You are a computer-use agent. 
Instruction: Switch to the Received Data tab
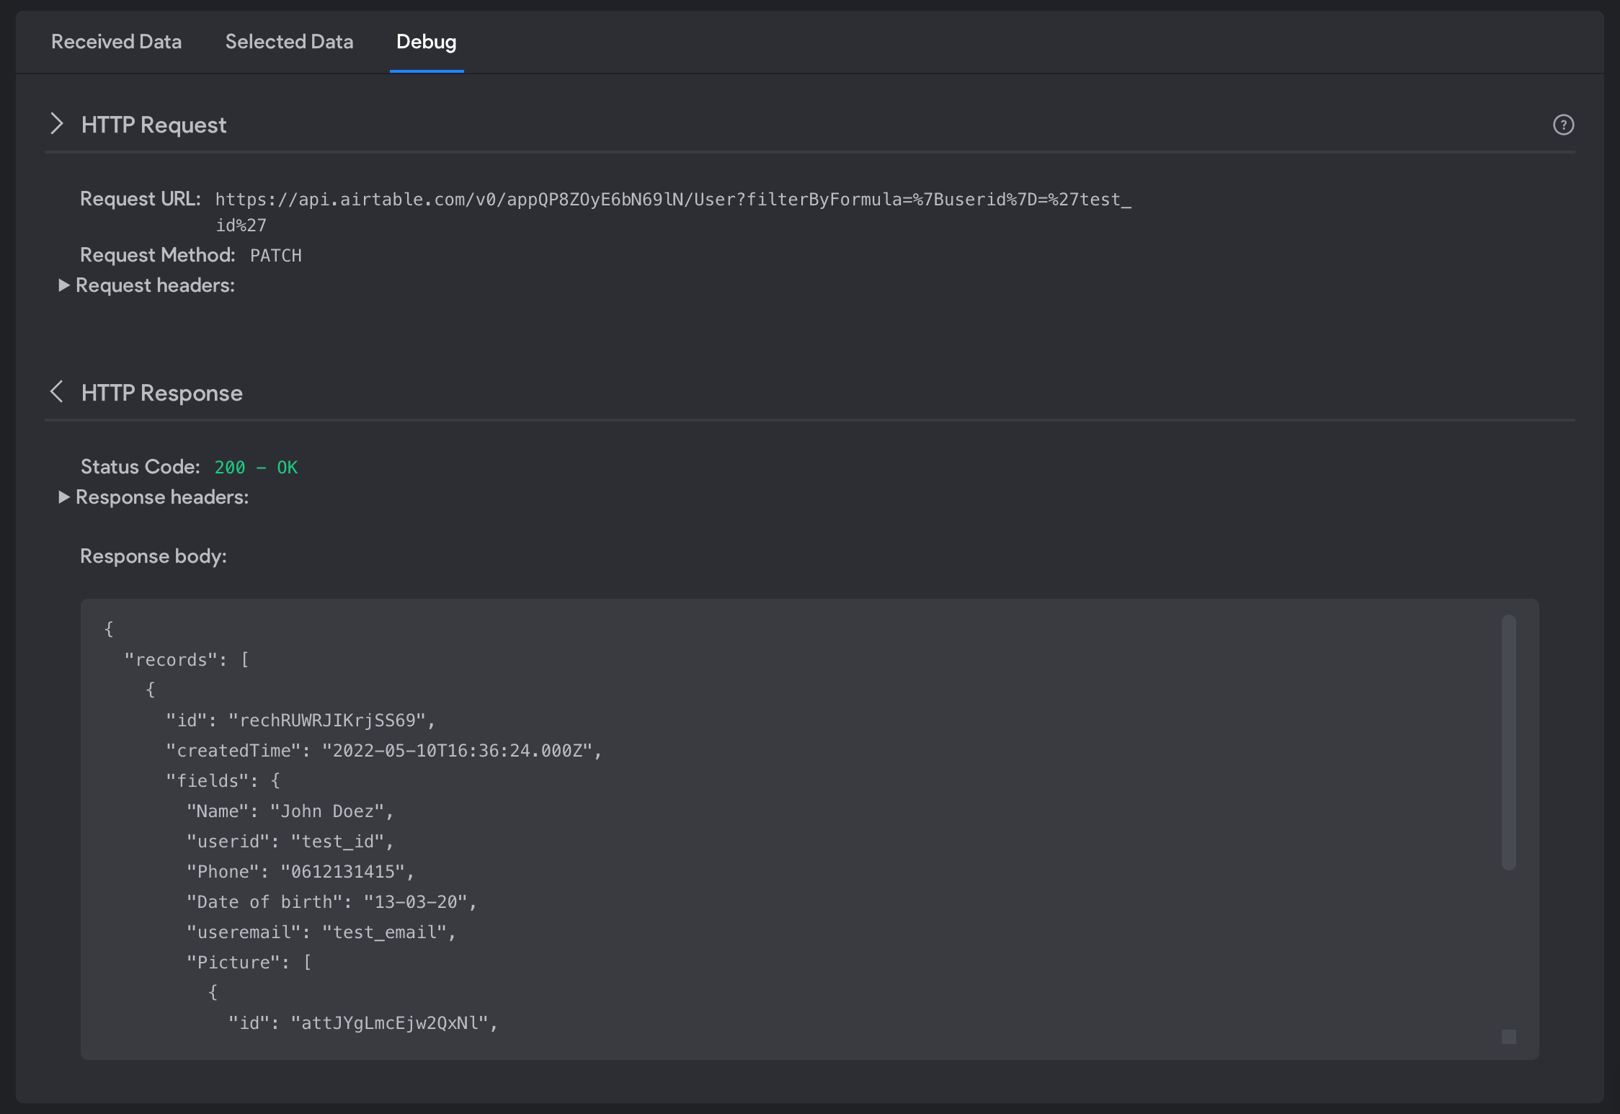pos(116,42)
